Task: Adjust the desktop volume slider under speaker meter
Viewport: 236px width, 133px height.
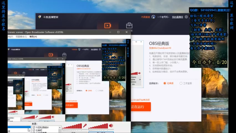Action: click(x=101, y=130)
